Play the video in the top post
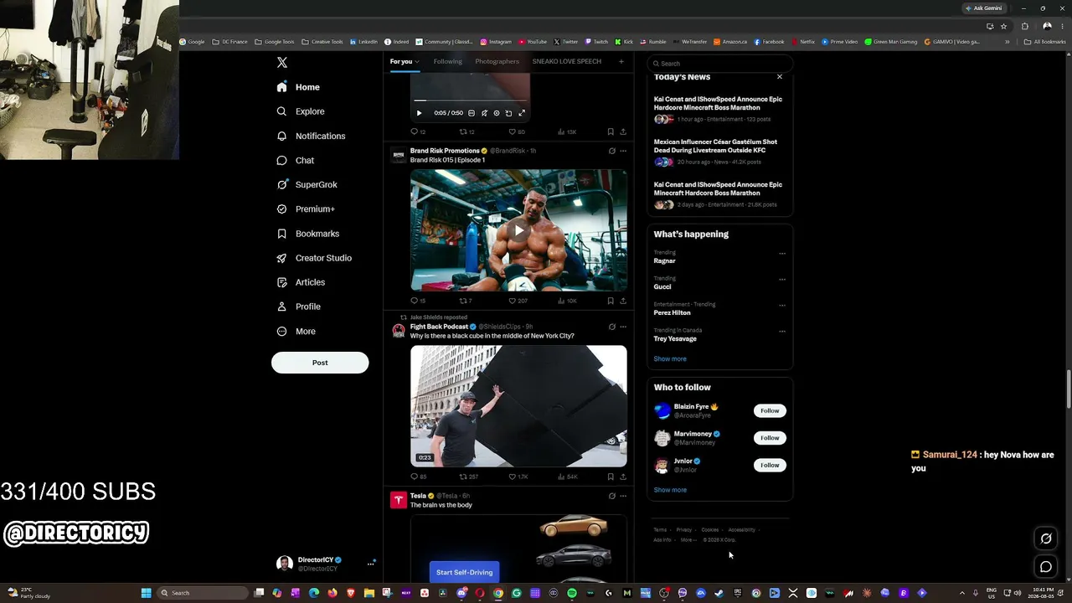Viewport: 1072px width, 603px height. 419,113
